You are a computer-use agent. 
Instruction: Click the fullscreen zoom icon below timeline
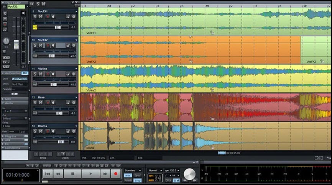(x=319, y=158)
